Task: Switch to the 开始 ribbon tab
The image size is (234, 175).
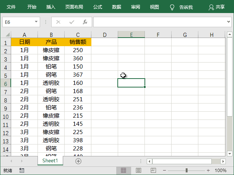Action: [x=32, y=7]
